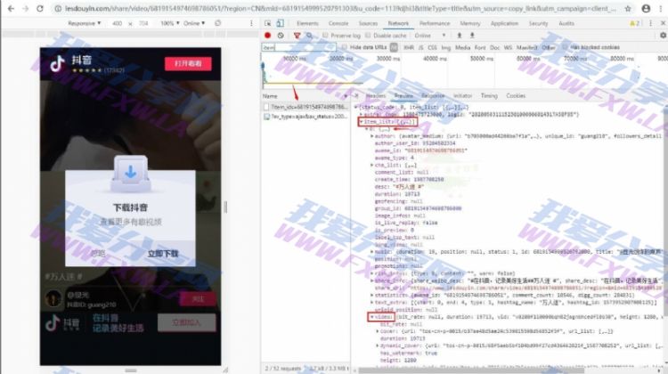Open the Response tab of the request

tap(433, 96)
